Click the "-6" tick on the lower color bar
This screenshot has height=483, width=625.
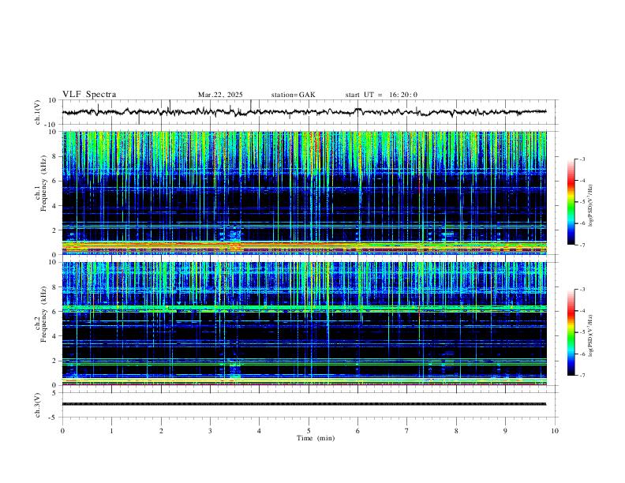click(x=582, y=354)
